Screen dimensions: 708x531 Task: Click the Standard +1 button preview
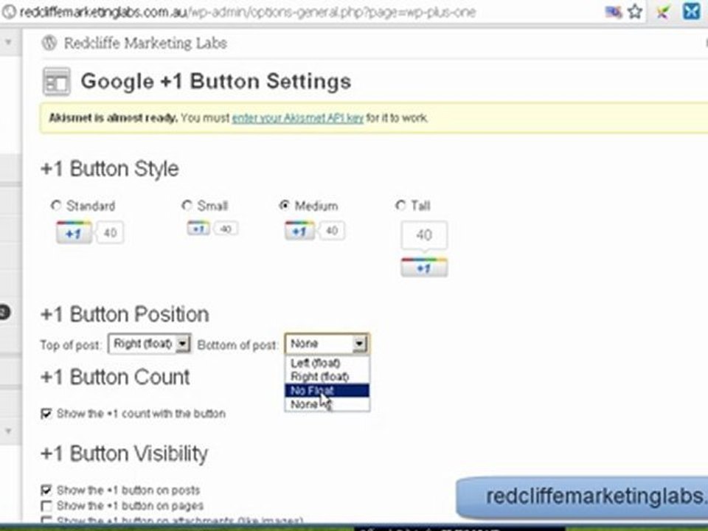[x=89, y=232]
